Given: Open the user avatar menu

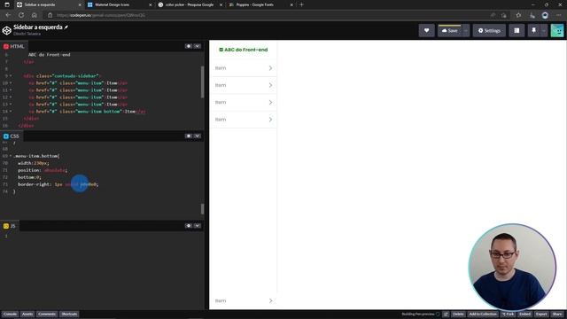Looking at the screenshot, I should click(x=557, y=31).
